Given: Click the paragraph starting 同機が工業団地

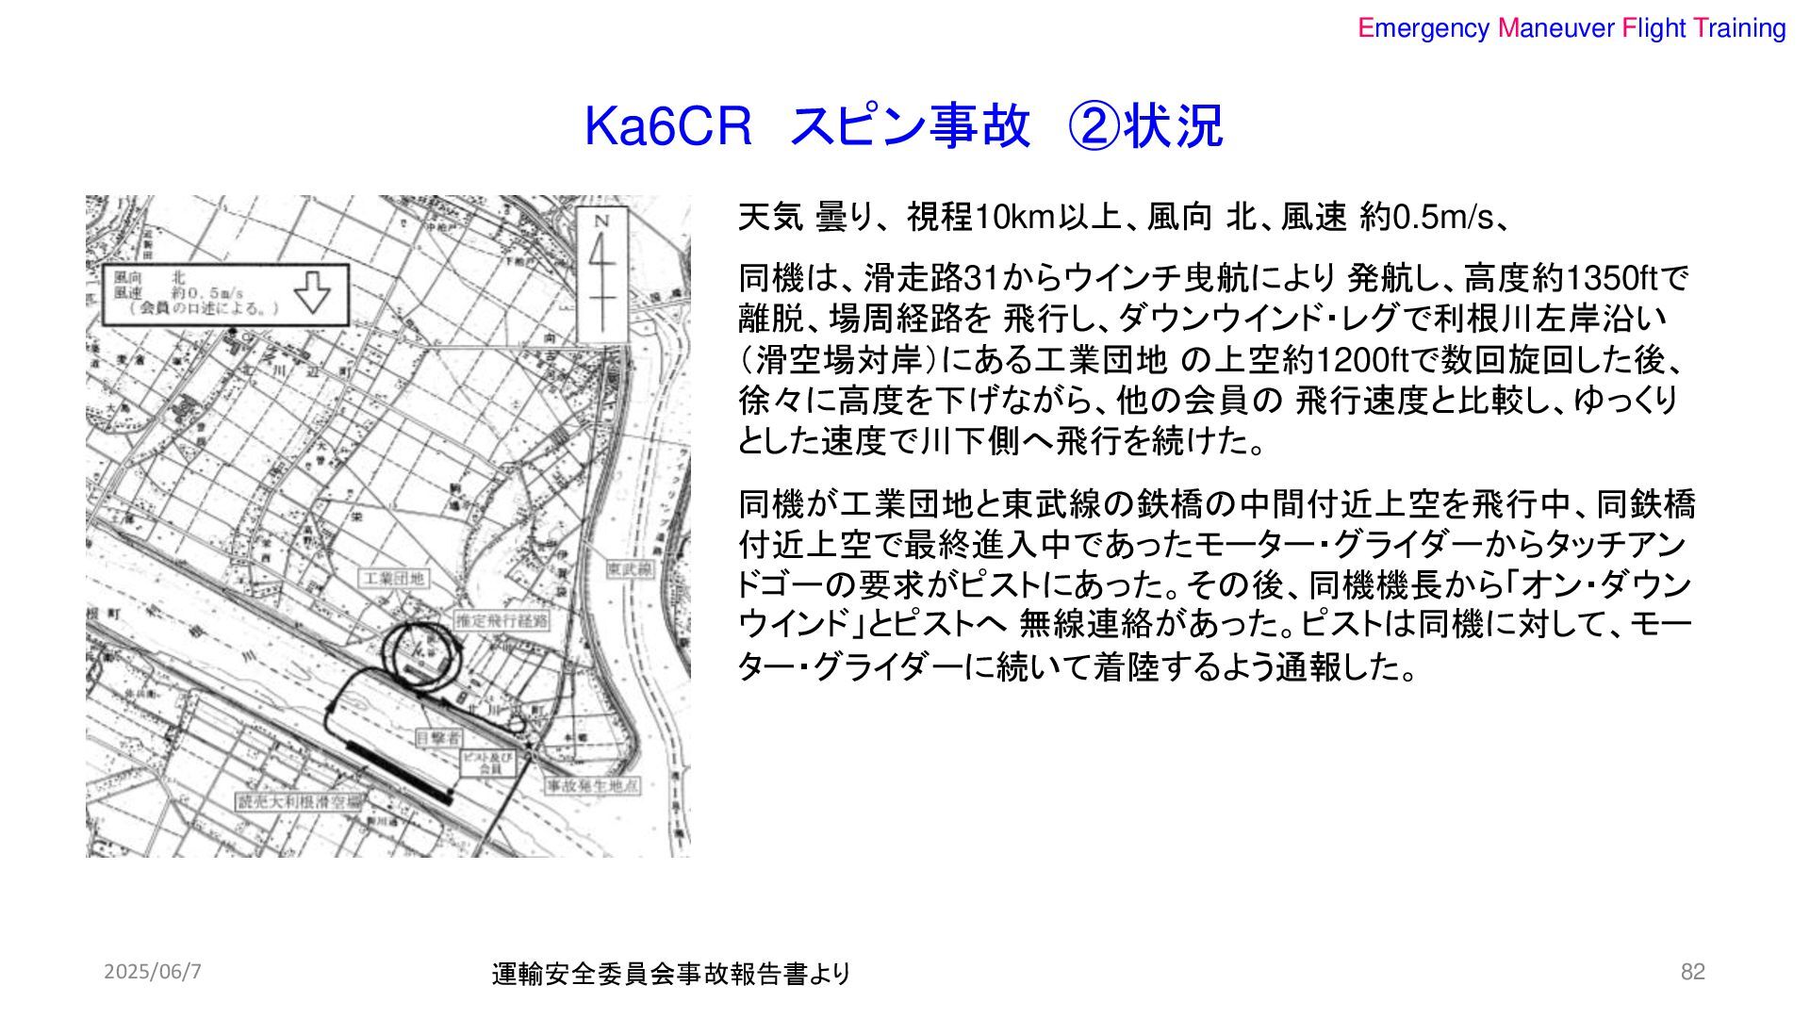Looking at the screenshot, I should 1214,585.
